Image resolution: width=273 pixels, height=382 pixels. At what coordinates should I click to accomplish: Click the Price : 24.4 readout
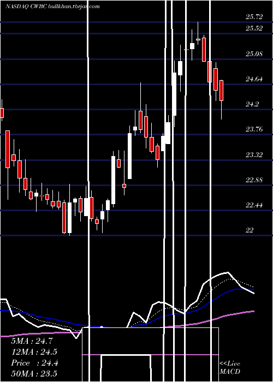tap(34, 363)
